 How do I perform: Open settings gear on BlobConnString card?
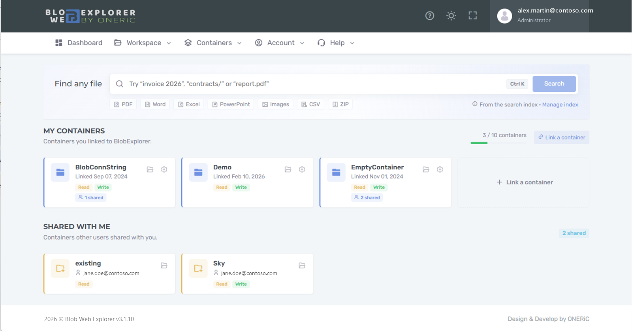pyautogui.click(x=164, y=169)
